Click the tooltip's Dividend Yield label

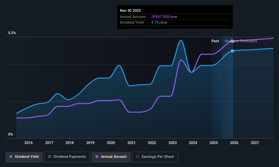132,23
